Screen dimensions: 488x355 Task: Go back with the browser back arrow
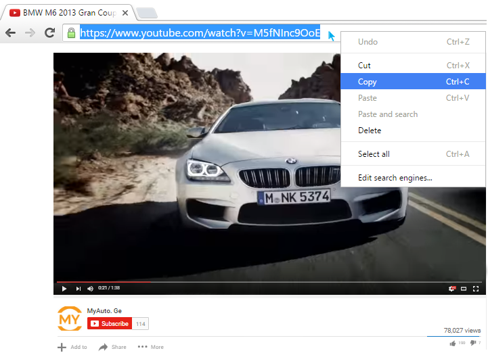tap(10, 32)
